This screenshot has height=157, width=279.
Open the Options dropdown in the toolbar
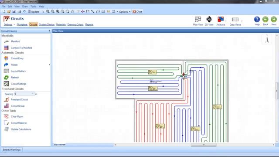[125, 12]
